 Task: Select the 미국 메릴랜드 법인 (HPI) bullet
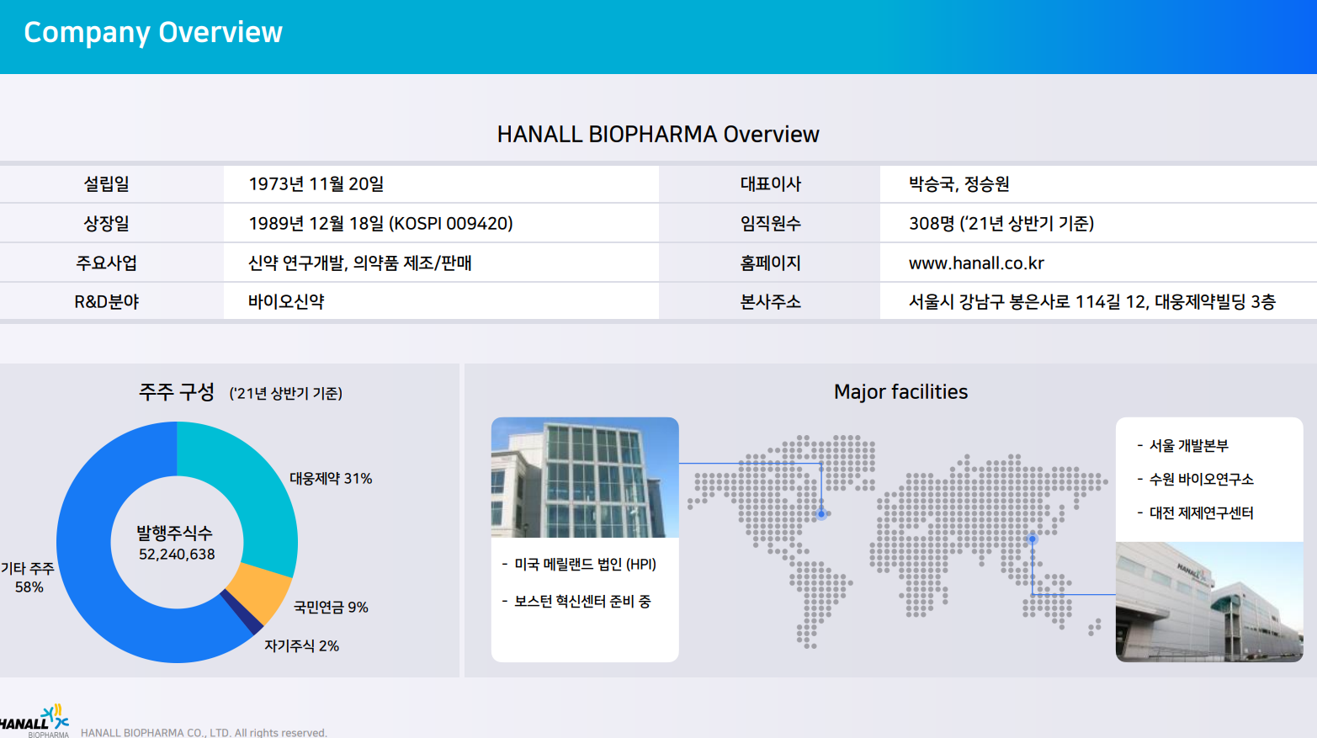[579, 564]
